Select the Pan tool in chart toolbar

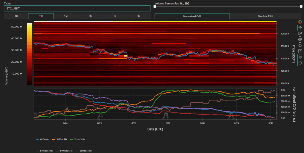click(x=300, y=28)
